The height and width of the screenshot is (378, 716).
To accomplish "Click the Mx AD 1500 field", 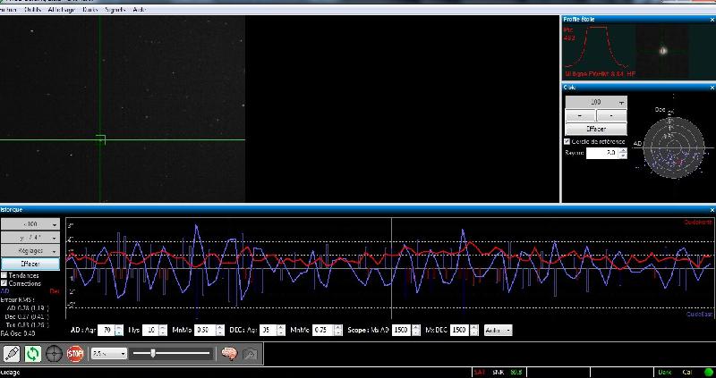I will (x=401, y=330).
